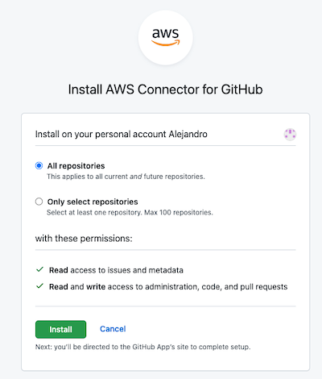Click the "Next: you'll be directed" setup note

(142, 347)
